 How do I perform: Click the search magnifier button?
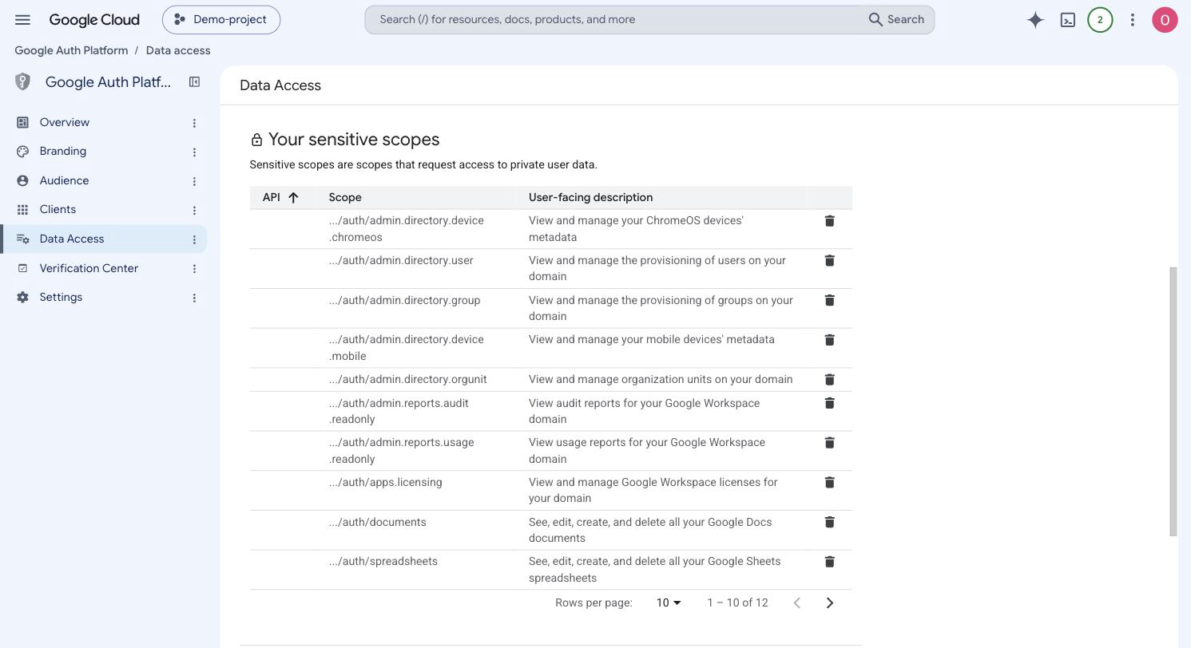coord(895,19)
